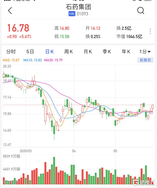Toggle the 前复权 adjustment setting

coord(145,60)
